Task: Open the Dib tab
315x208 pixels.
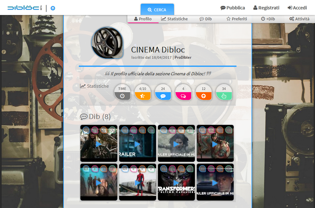Action: point(206,19)
